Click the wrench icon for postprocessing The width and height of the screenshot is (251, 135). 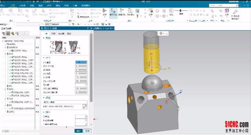click(x=235, y=12)
